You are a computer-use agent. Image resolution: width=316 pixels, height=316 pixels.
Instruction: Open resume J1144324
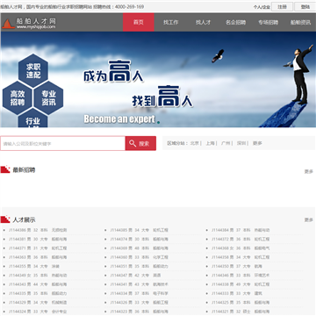(38, 312)
